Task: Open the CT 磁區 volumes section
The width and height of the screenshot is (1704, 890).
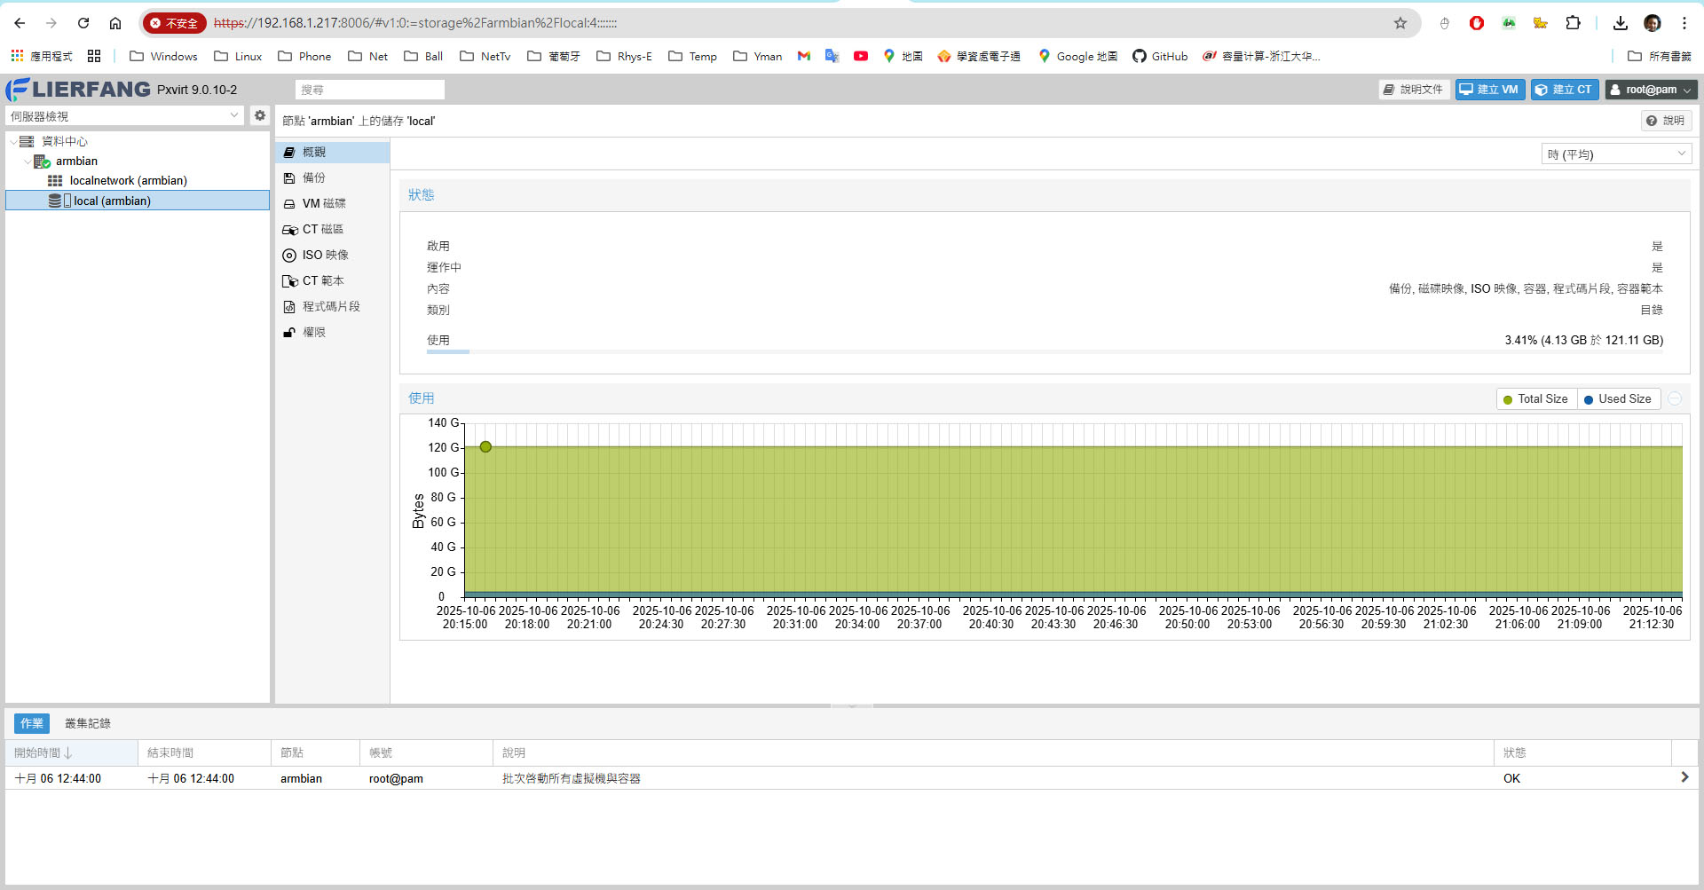Action: [x=322, y=230]
